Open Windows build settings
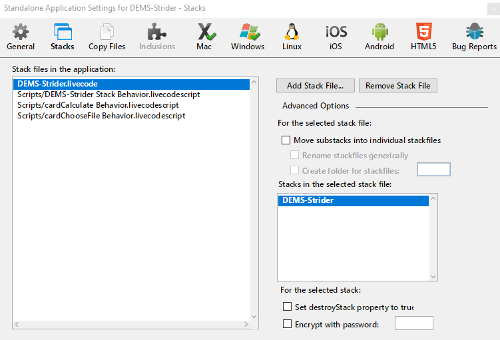Viewport: 500px width, 340px height. [x=248, y=37]
